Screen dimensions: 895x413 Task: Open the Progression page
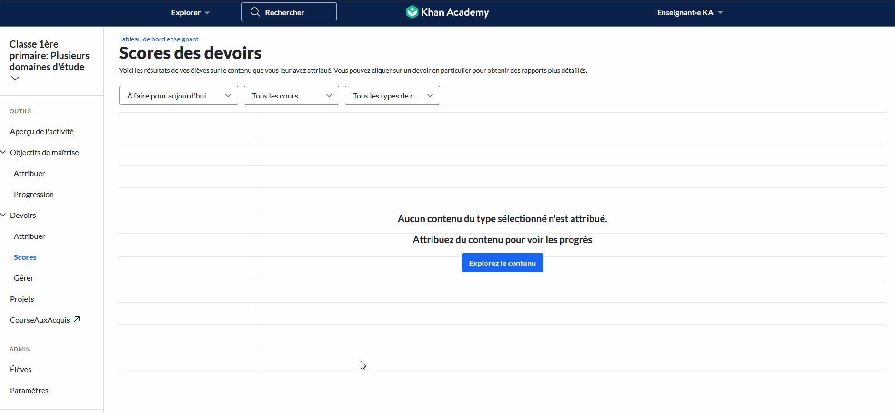click(34, 194)
